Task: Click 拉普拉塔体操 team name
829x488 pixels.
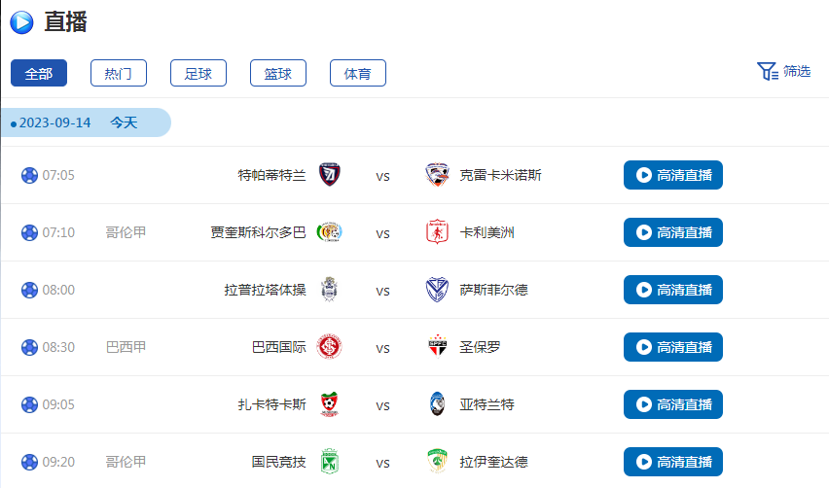Action: point(265,290)
